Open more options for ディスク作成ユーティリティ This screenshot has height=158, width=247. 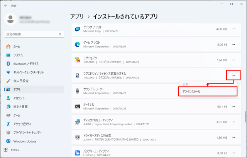tap(233, 122)
